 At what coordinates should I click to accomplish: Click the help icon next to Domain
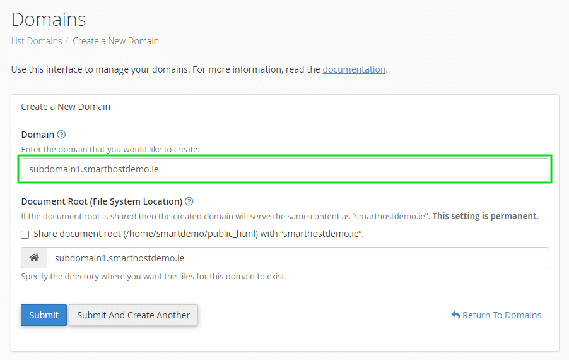click(61, 135)
